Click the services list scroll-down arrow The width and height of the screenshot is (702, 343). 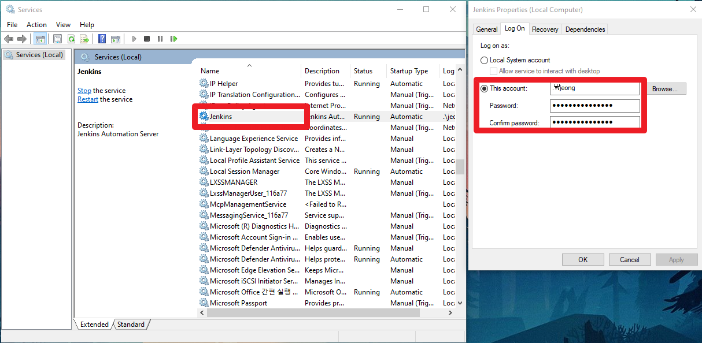(x=460, y=303)
